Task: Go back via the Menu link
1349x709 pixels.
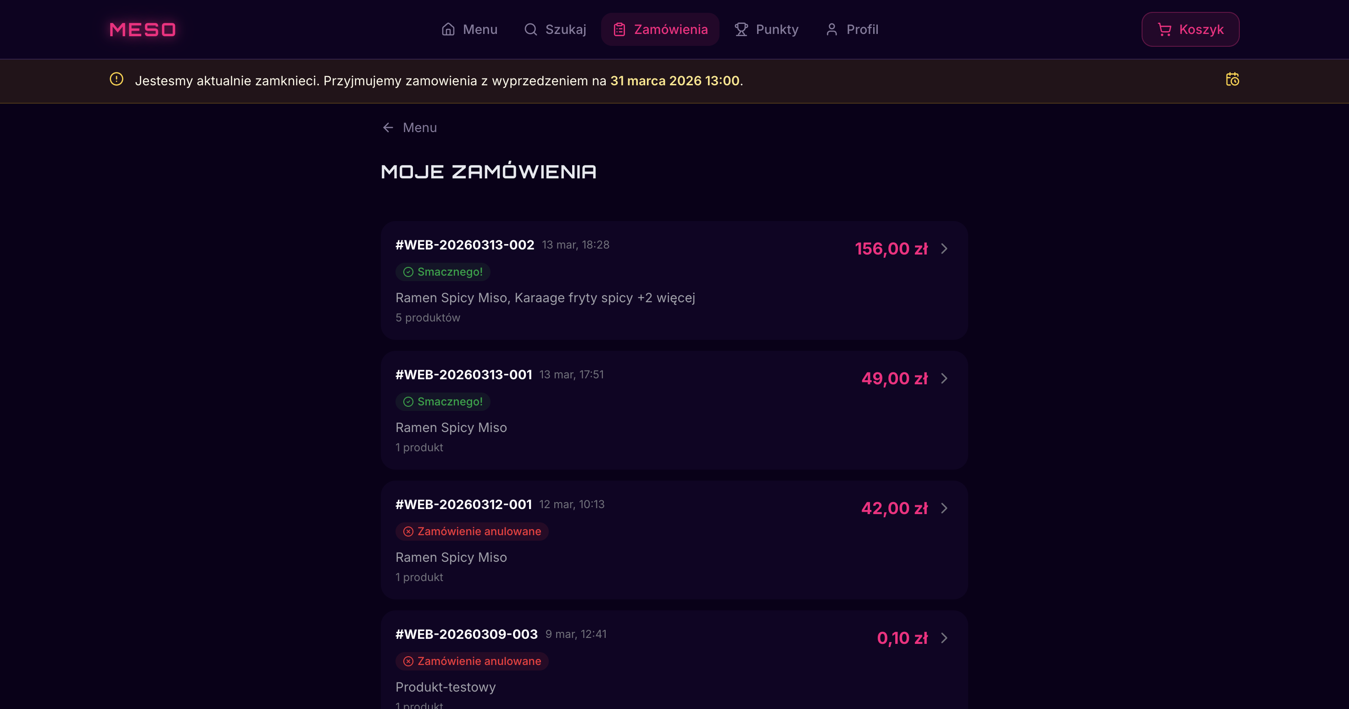Action: 419,127
